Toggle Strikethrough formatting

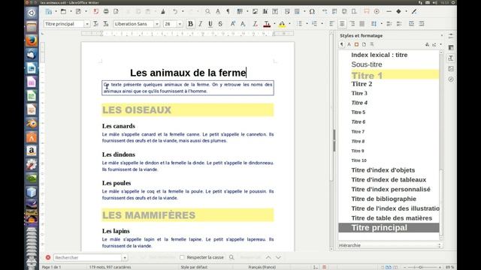pyautogui.click(x=220, y=24)
